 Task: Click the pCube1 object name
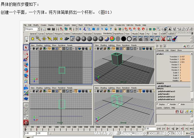(x=160, y=54)
